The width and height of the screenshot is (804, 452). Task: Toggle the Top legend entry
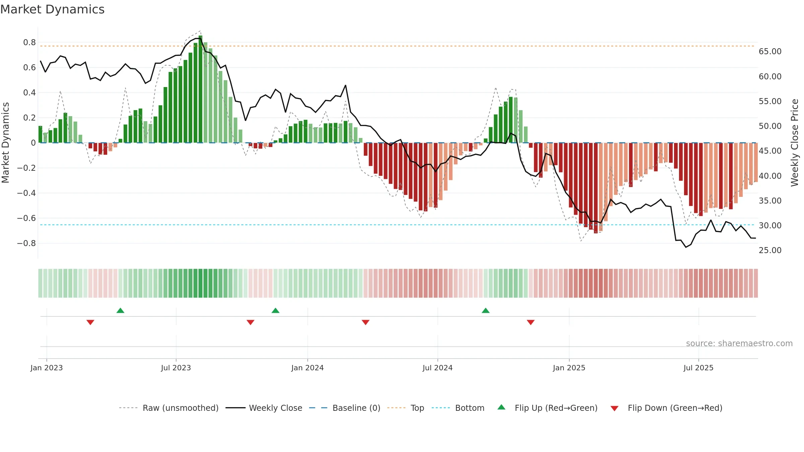(x=405, y=408)
